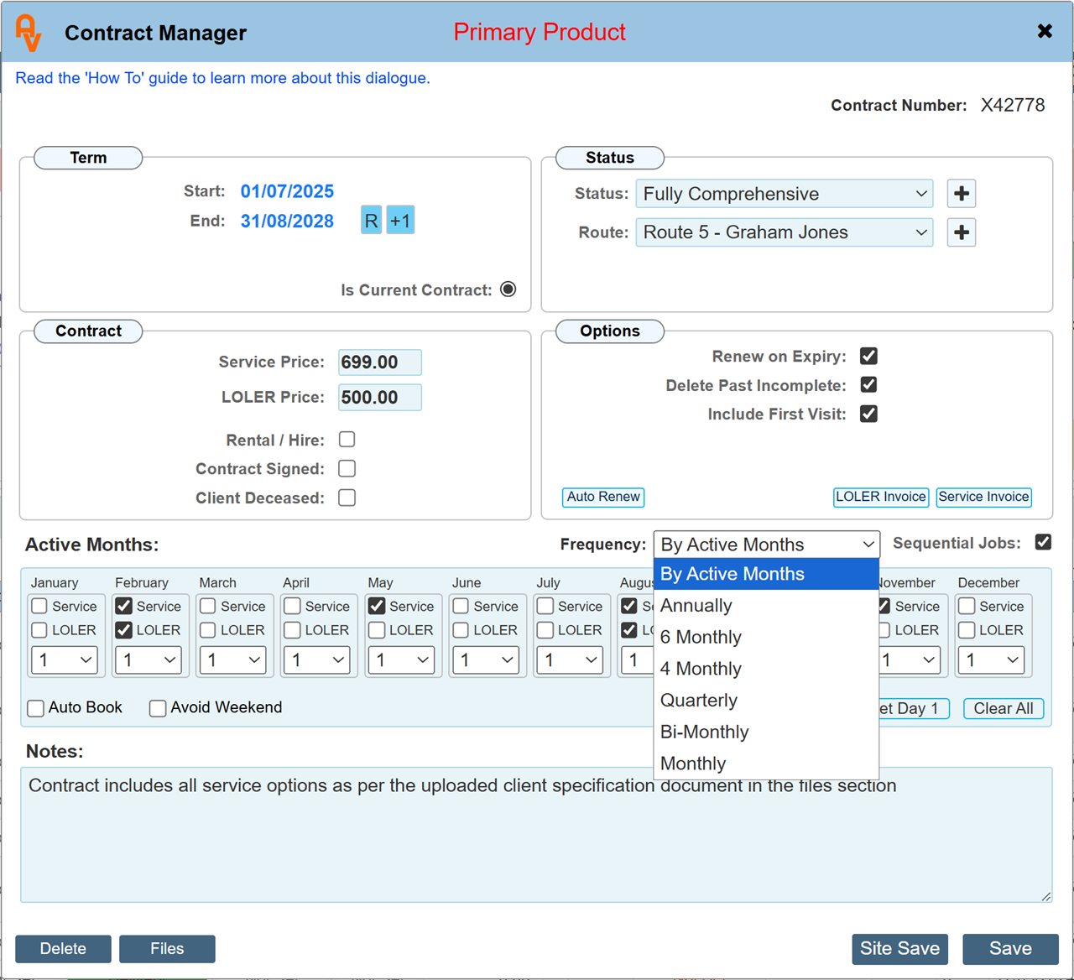1074x980 pixels.
Task: Click inside the Notes text area
Action: point(536,835)
